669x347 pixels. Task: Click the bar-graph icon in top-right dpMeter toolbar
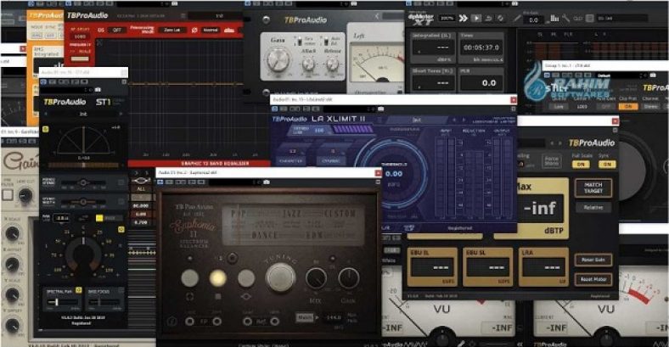[x=554, y=19]
